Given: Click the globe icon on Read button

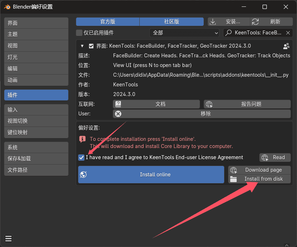Looking at the screenshot, I should point(265,157).
